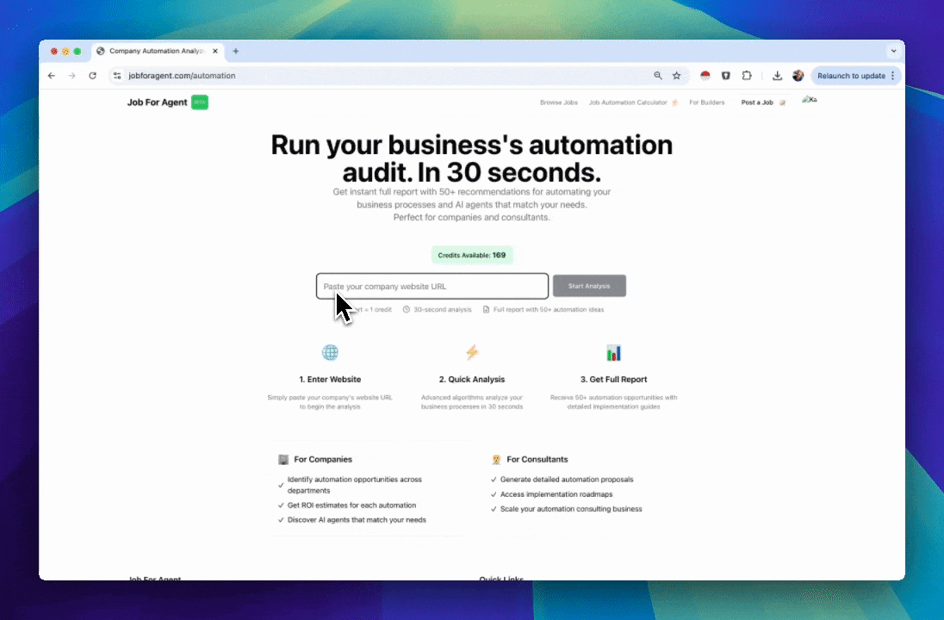Bookmark this page with the star icon

(677, 76)
